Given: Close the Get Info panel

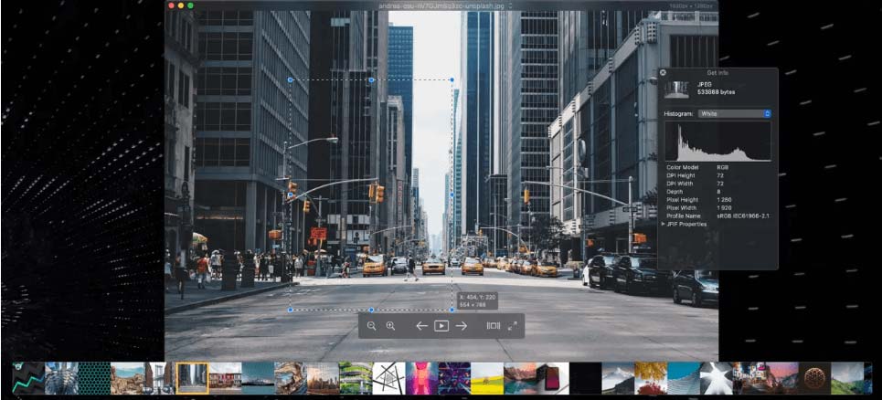Looking at the screenshot, I should 663,72.
